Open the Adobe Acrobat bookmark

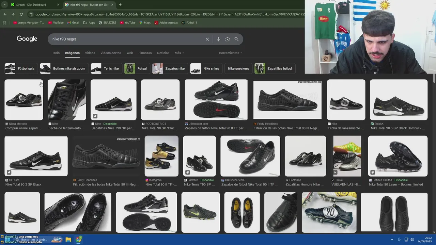tap(166, 23)
